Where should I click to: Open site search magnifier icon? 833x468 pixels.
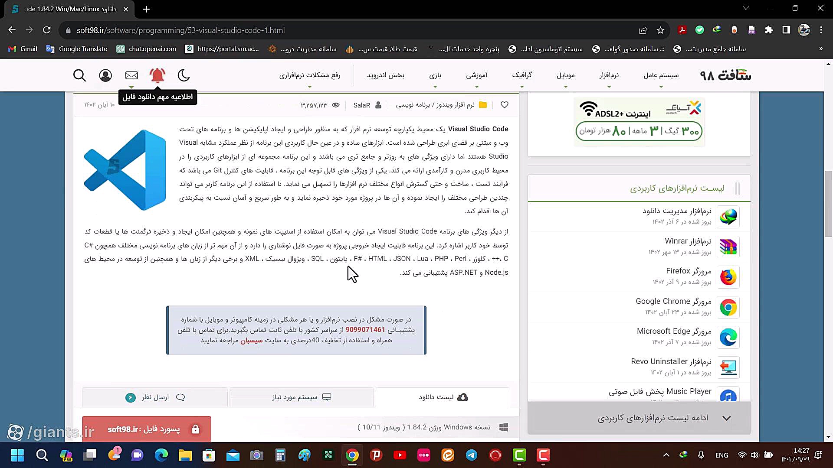79,75
